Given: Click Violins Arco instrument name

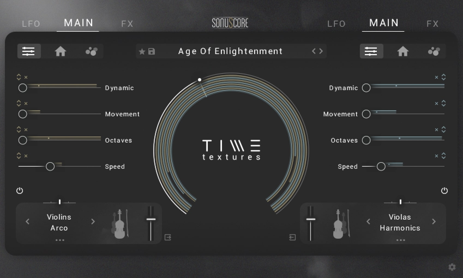Looking at the screenshot, I should (59, 222).
